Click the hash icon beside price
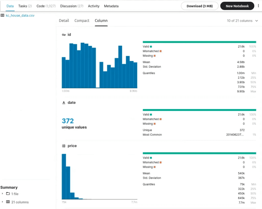Image resolution: width=262 pixels, height=209 pixels. click(64, 146)
